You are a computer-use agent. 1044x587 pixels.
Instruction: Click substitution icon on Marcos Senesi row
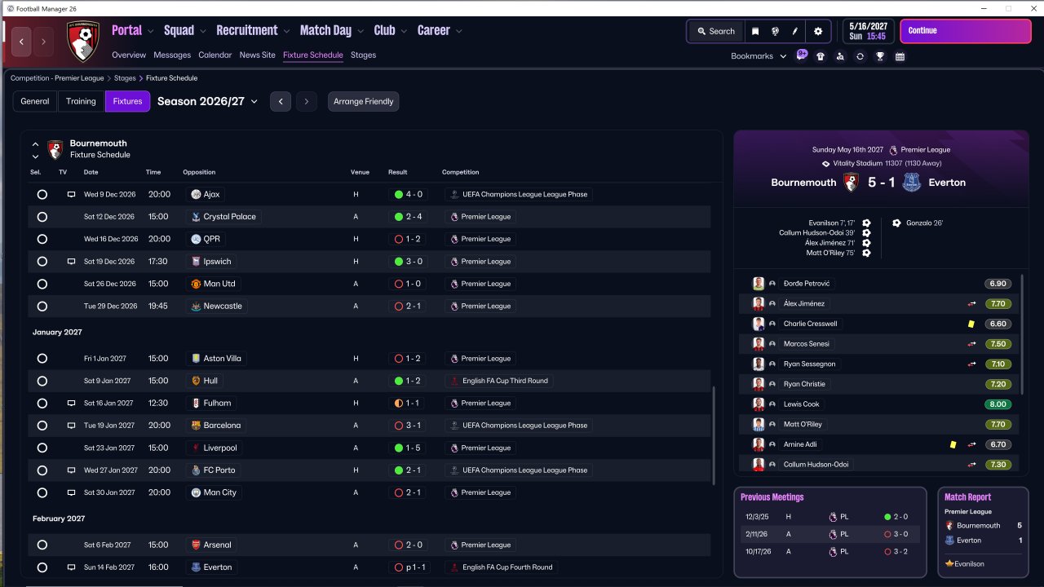(x=971, y=344)
